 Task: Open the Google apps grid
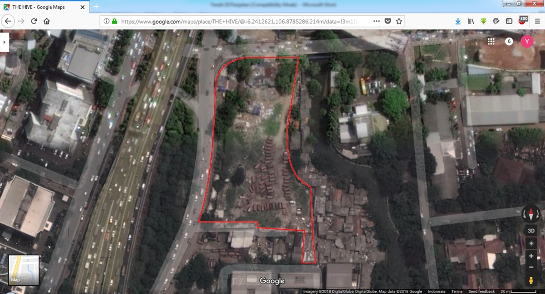491,41
